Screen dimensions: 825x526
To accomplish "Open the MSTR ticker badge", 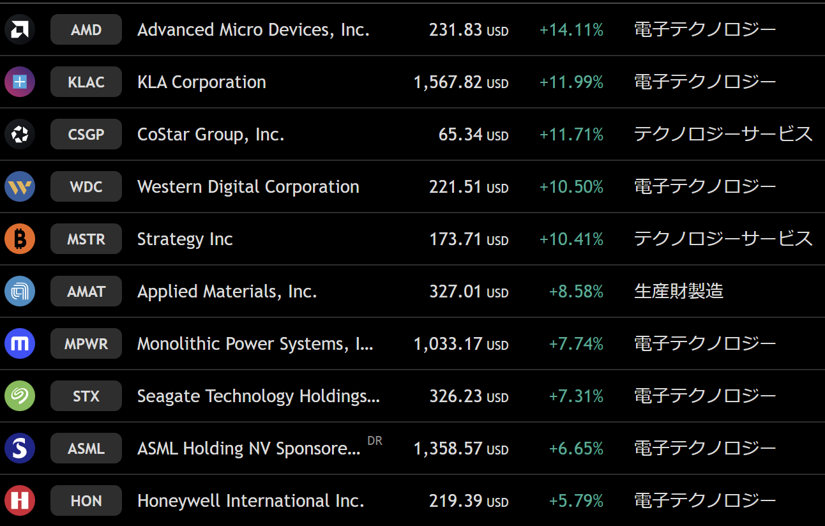I will pos(86,239).
